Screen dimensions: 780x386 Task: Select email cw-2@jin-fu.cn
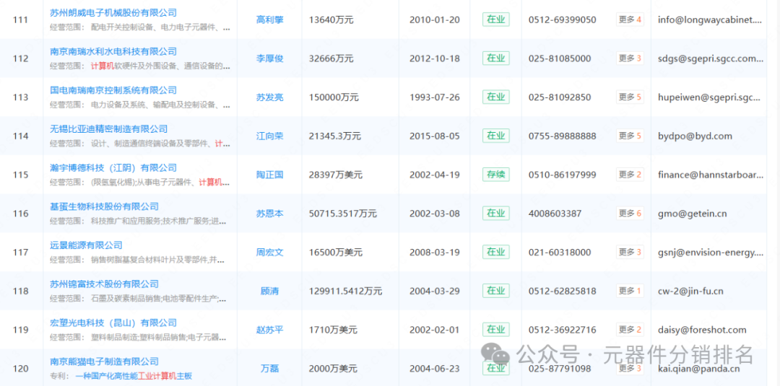point(690,291)
